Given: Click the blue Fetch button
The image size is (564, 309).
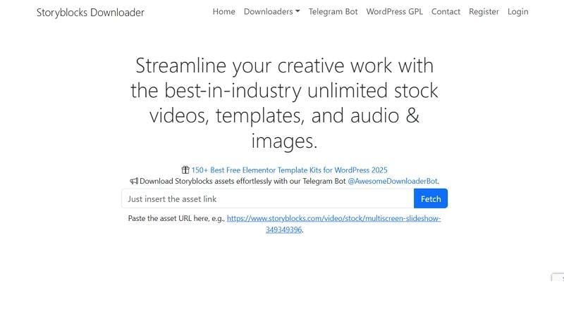Looking at the screenshot, I should 431,198.
